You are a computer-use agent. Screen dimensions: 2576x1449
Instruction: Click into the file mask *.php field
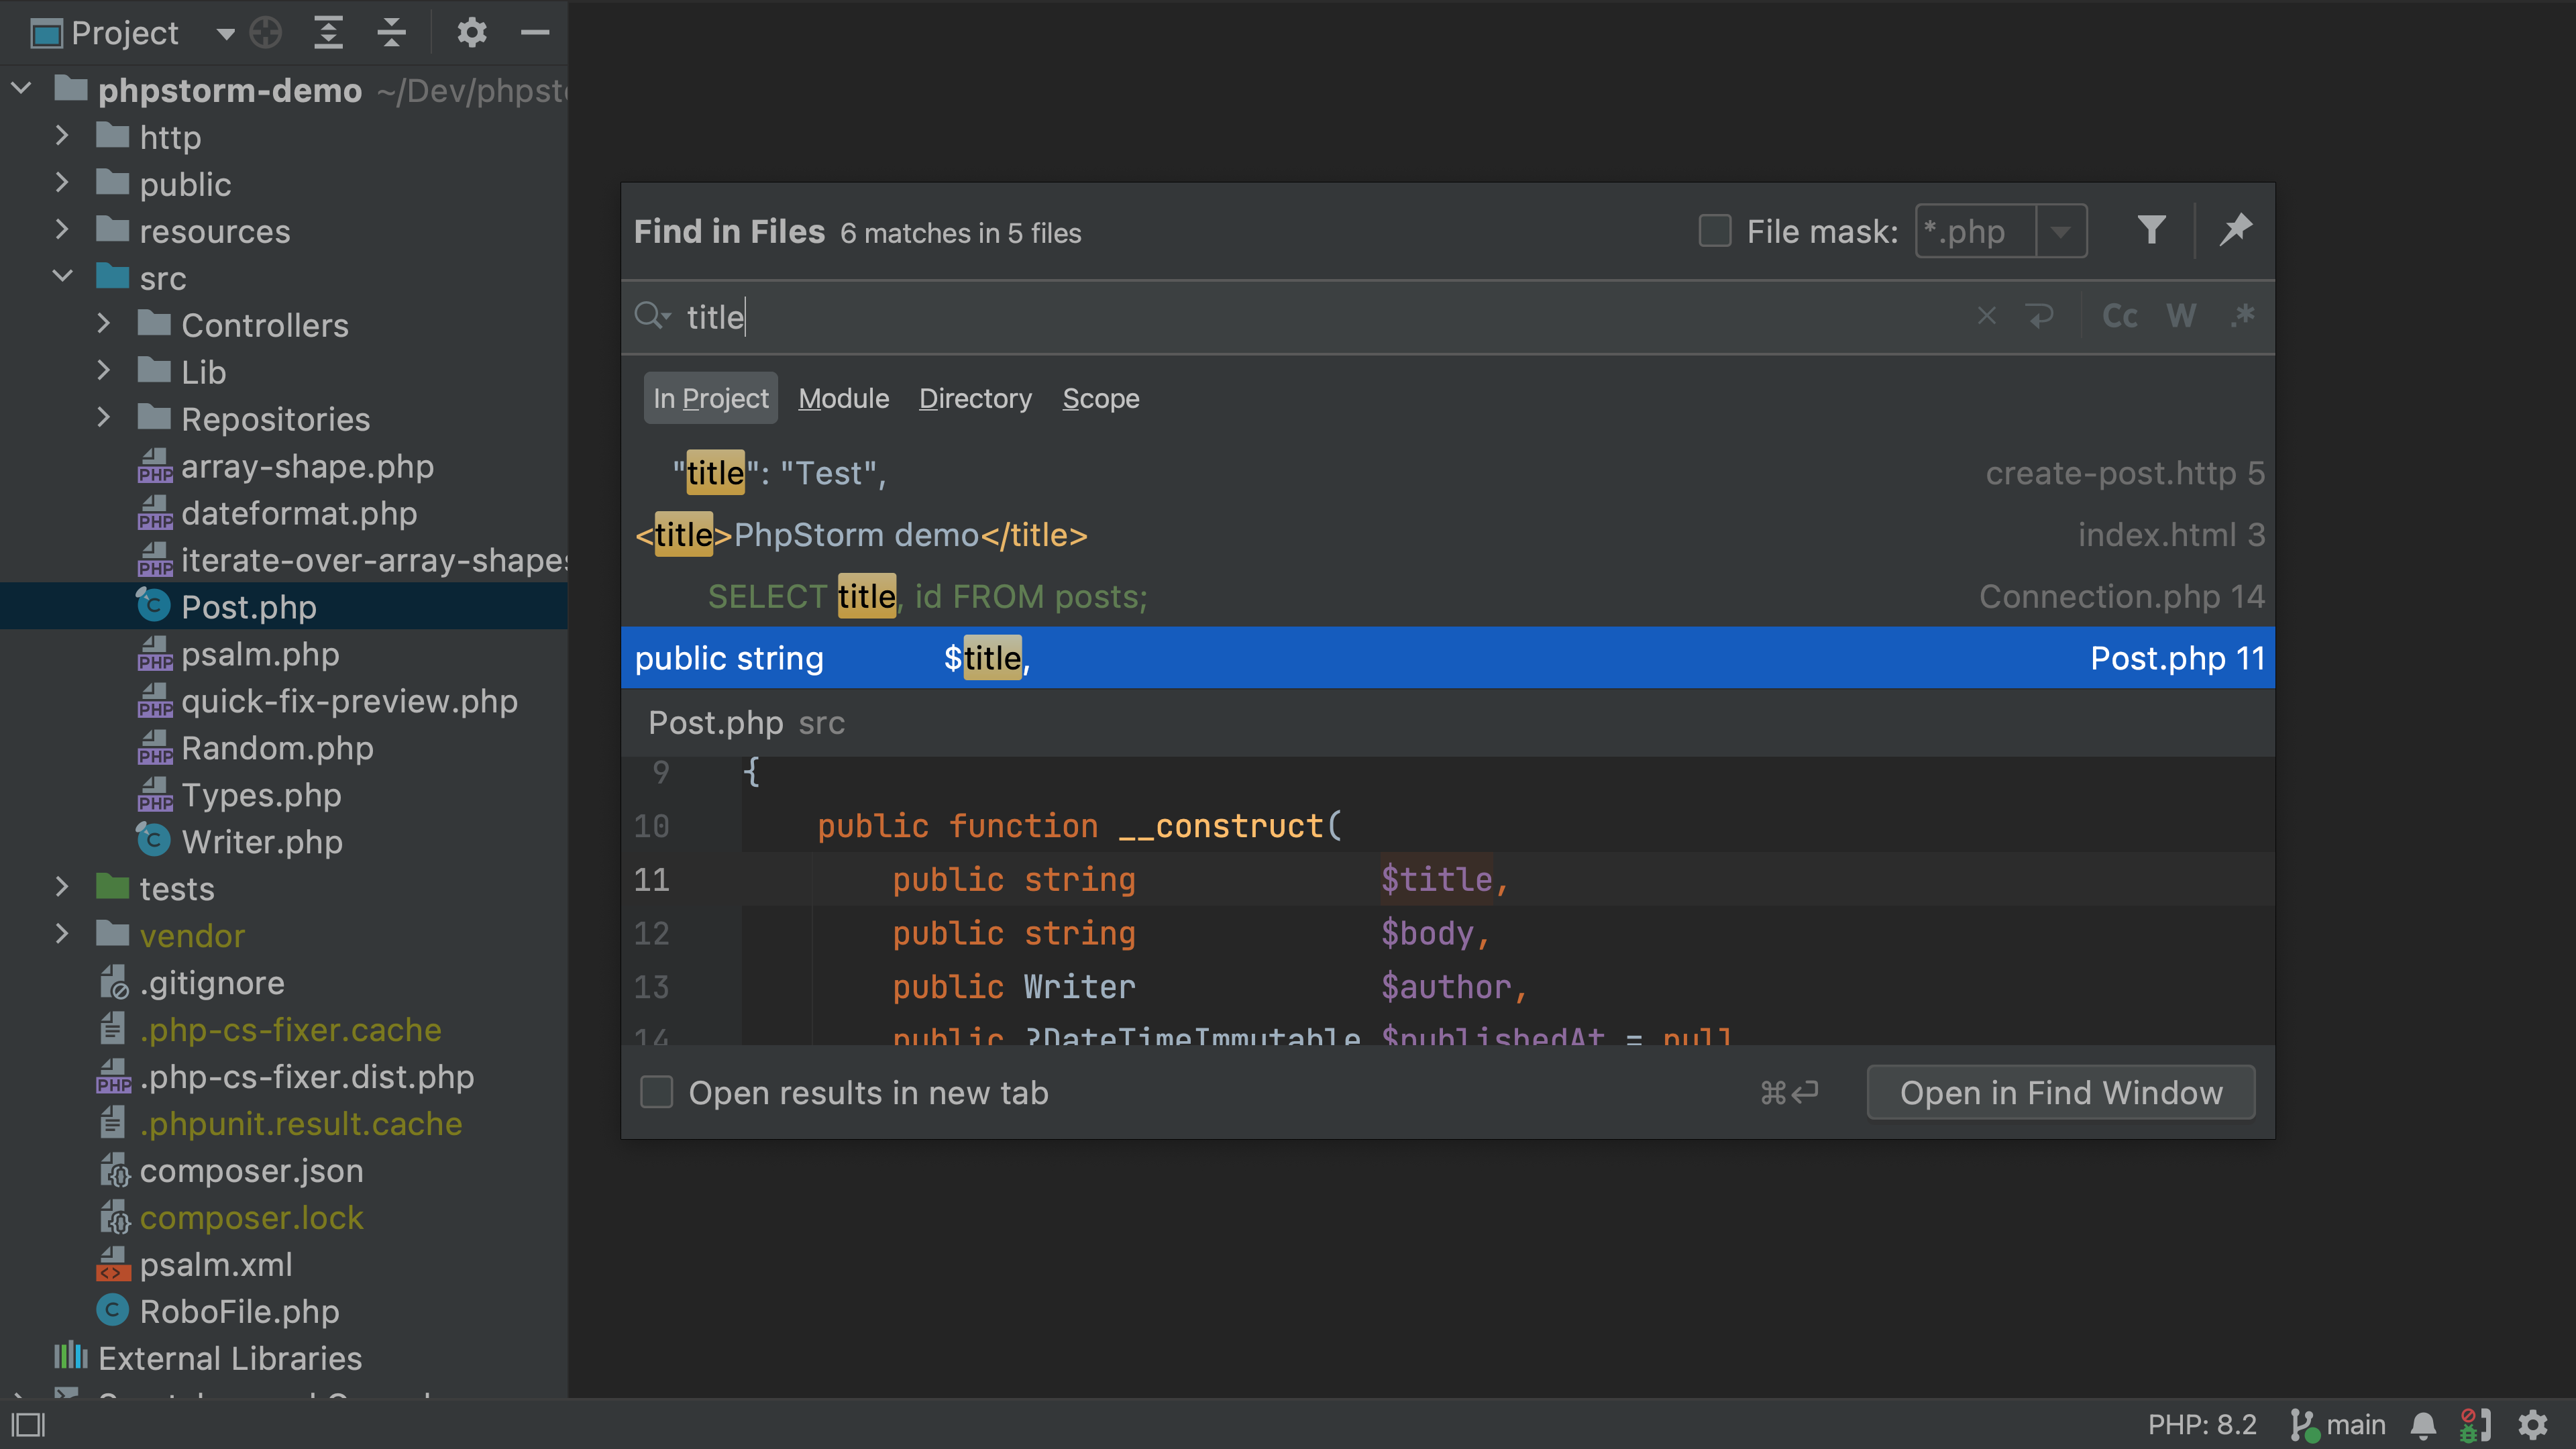(x=1976, y=232)
